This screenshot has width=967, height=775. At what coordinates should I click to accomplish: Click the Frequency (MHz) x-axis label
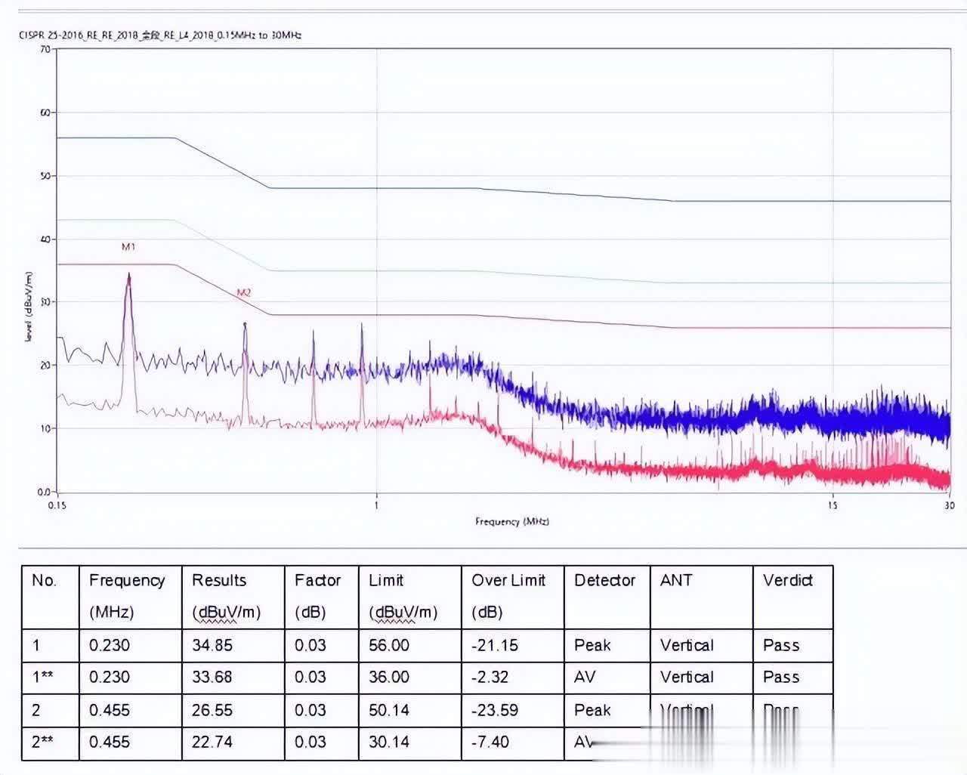[x=511, y=521]
